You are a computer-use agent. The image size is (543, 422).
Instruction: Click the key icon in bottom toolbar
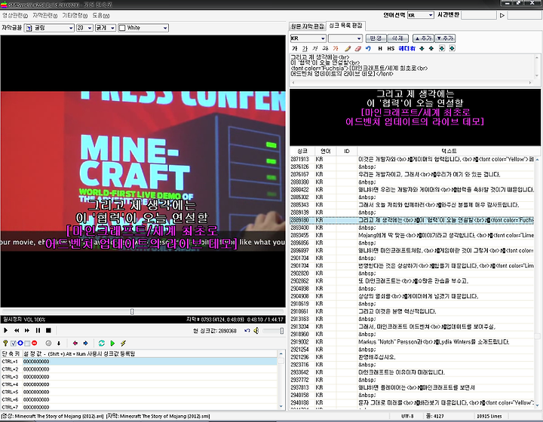pyautogui.click(x=5, y=343)
